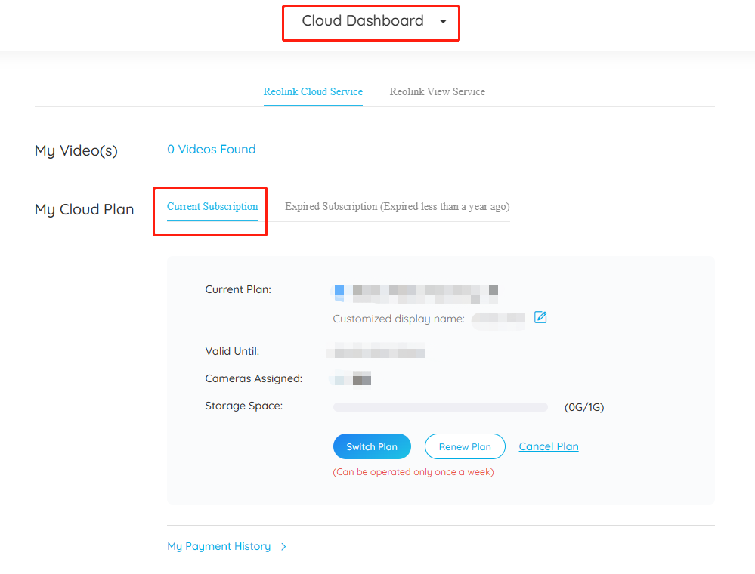The width and height of the screenshot is (755, 574).
Task: Click the Cameras Assigned label
Action: pyautogui.click(x=254, y=378)
